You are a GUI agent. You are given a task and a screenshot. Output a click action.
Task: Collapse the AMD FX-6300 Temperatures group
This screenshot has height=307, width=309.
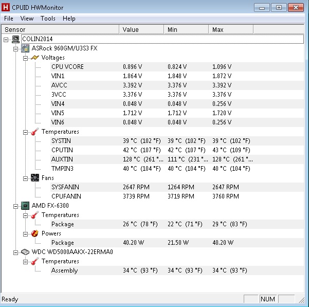(25, 216)
